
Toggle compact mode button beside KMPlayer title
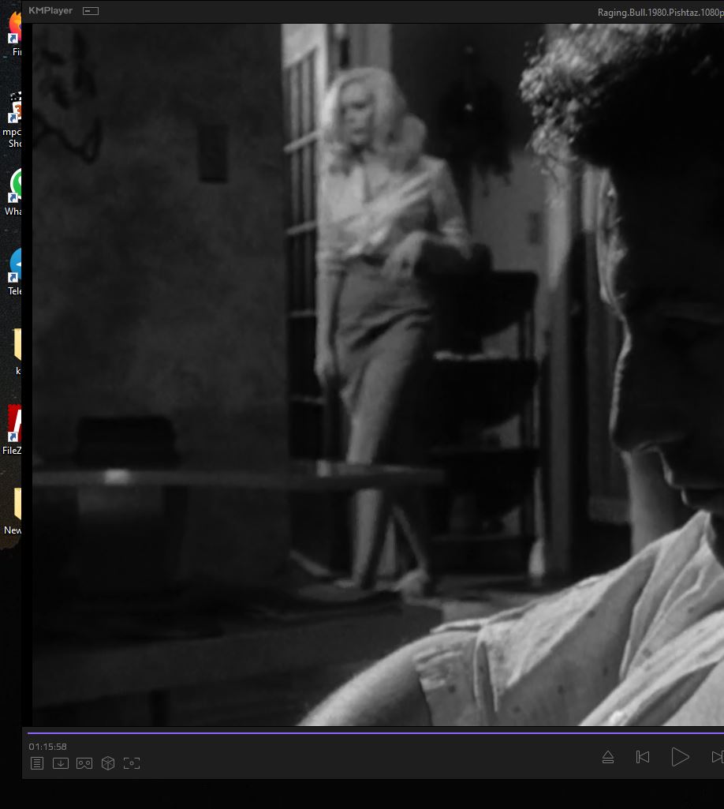(91, 11)
